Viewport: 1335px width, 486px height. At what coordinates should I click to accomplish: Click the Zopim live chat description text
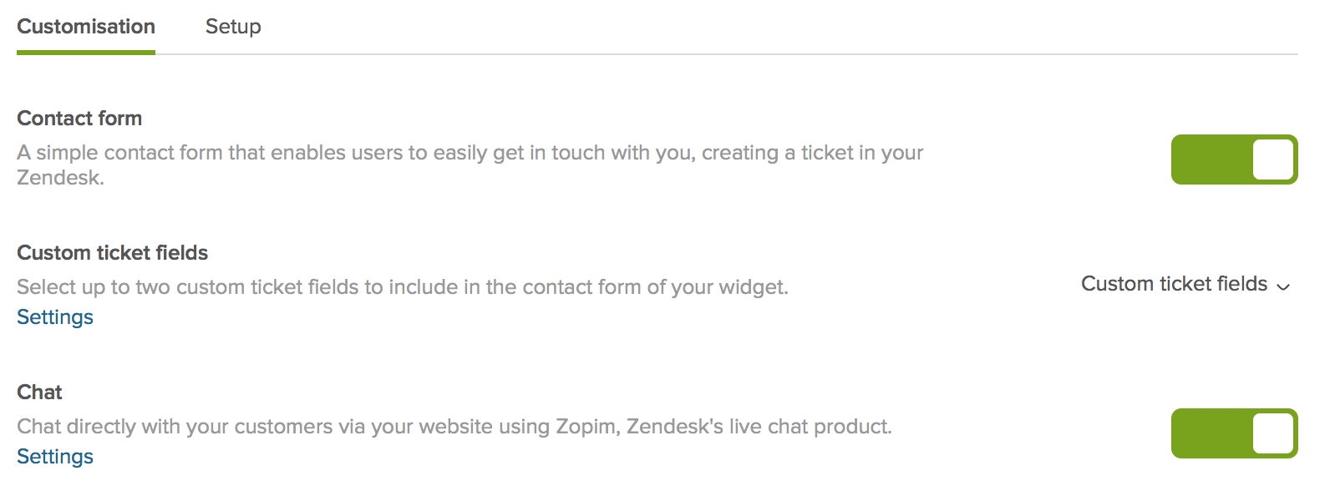point(454,427)
